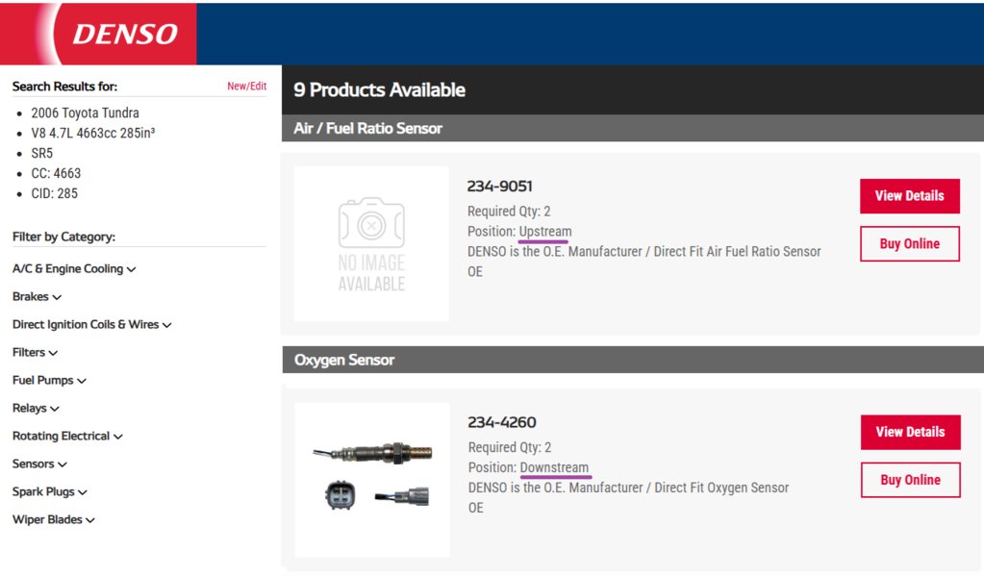View Details for part 234-9051
Image resolution: width=984 pixels, height=576 pixels.
pos(909,196)
